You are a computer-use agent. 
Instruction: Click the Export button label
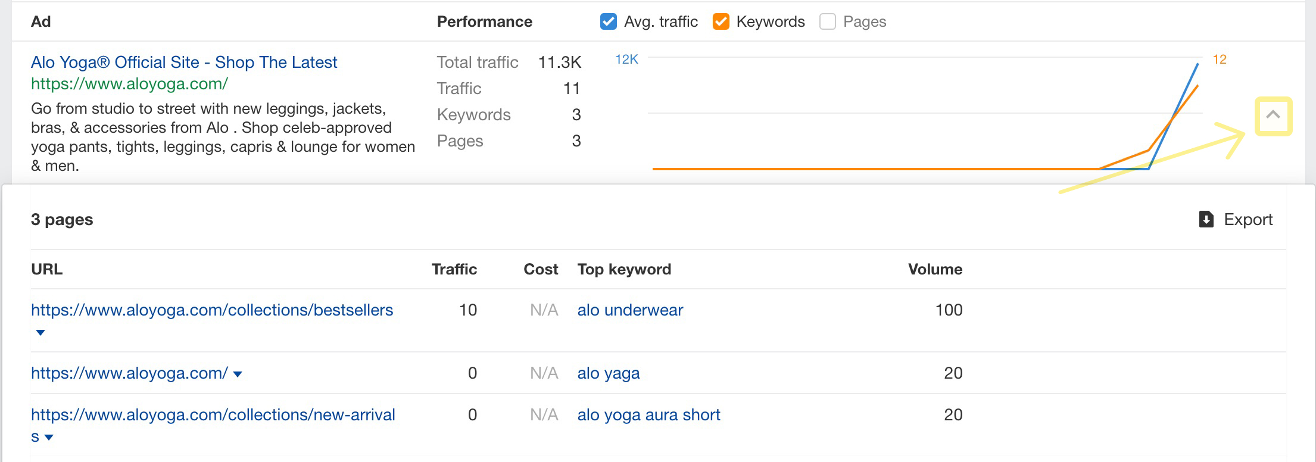(1248, 220)
